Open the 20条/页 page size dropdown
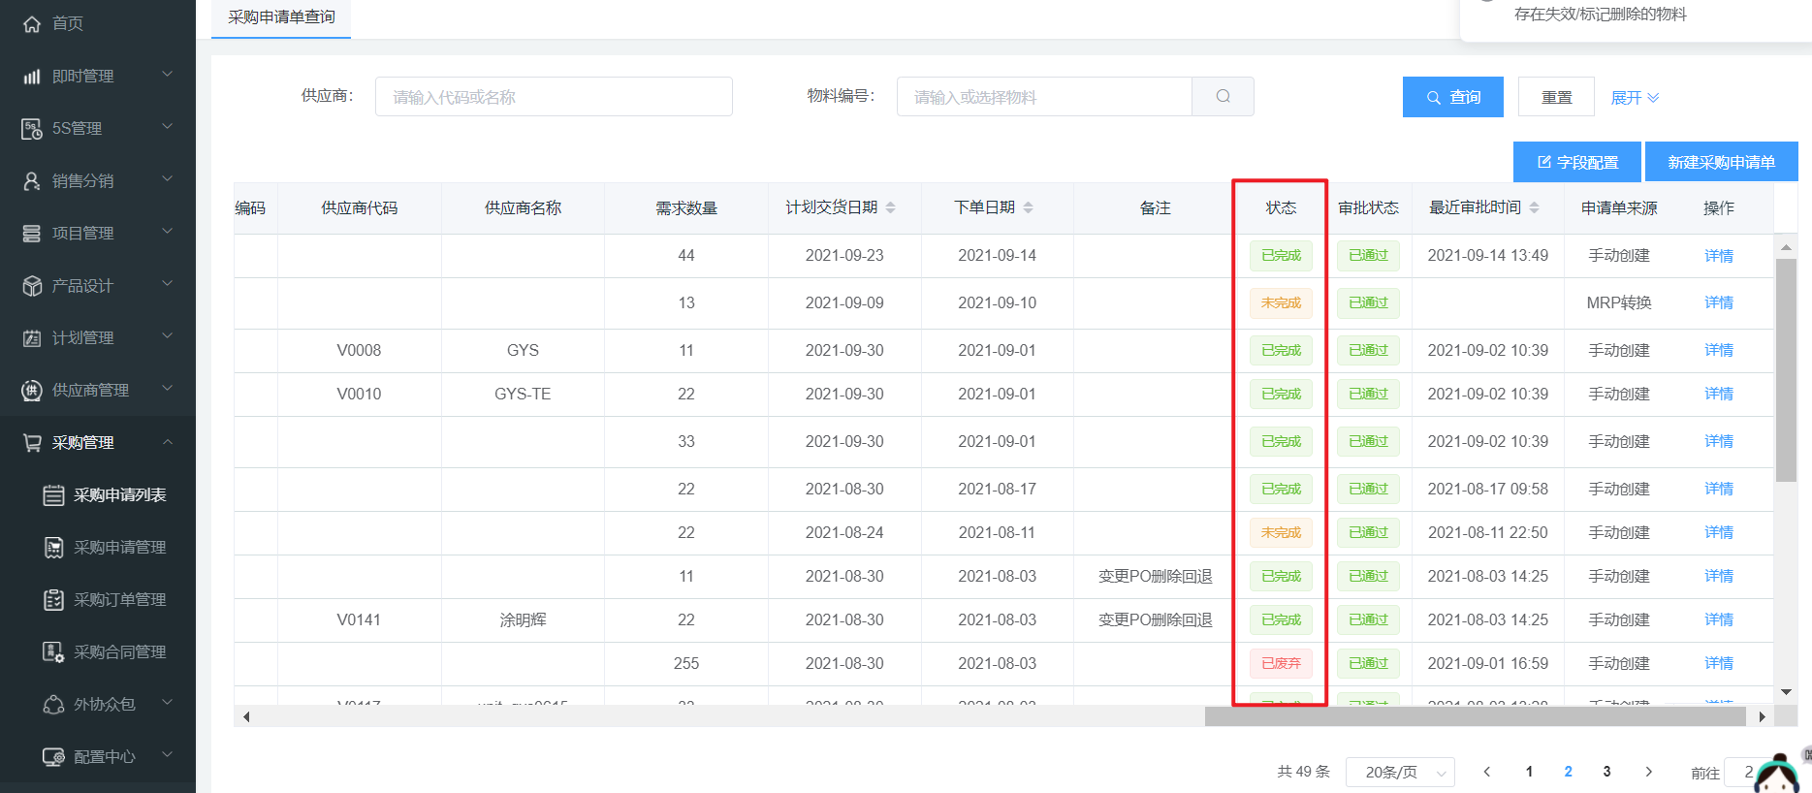Viewport: 1812px width, 793px height. point(1400,773)
